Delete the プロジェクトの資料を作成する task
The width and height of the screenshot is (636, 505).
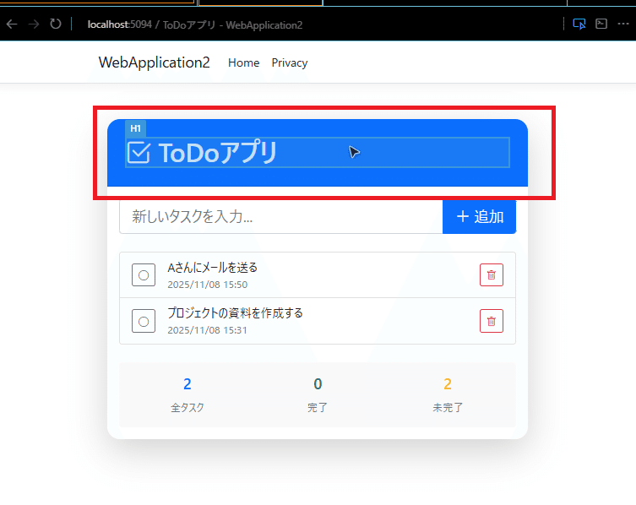[492, 321]
